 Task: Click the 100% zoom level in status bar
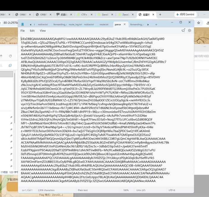126,190
